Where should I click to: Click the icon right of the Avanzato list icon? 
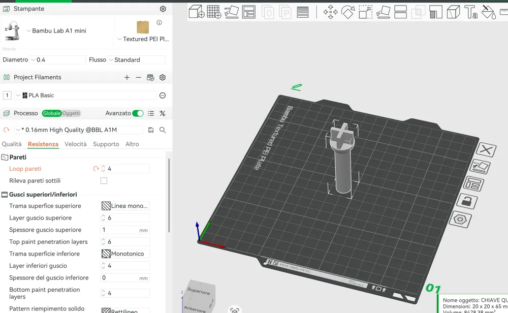tap(163, 113)
